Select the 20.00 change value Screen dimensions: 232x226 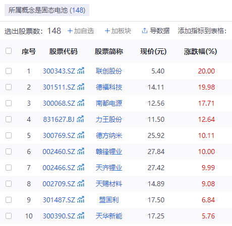pyautogui.click(x=206, y=71)
